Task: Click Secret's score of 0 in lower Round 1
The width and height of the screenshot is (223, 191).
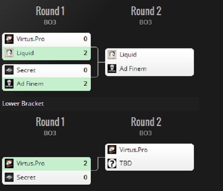Action: click(85, 177)
